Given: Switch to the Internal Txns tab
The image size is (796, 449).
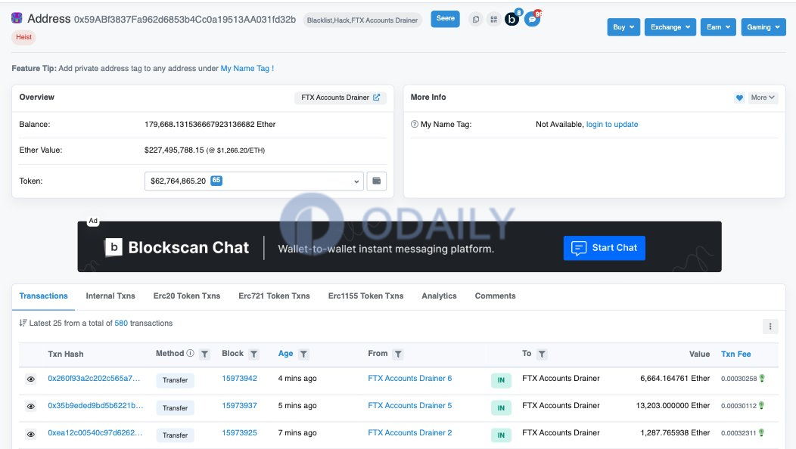Looking at the screenshot, I should [x=110, y=296].
